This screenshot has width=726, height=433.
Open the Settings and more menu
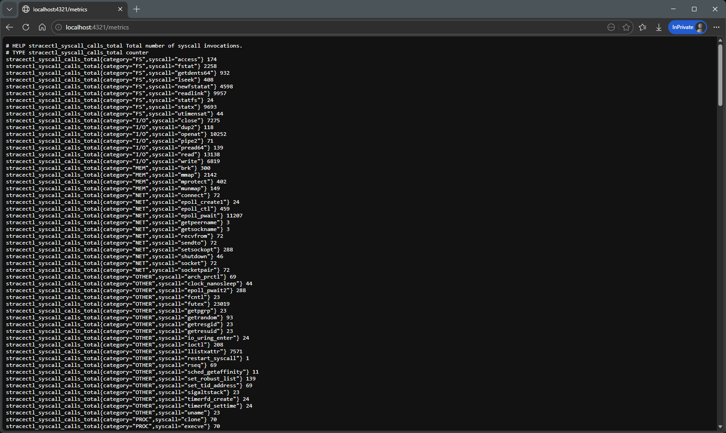pyautogui.click(x=717, y=27)
